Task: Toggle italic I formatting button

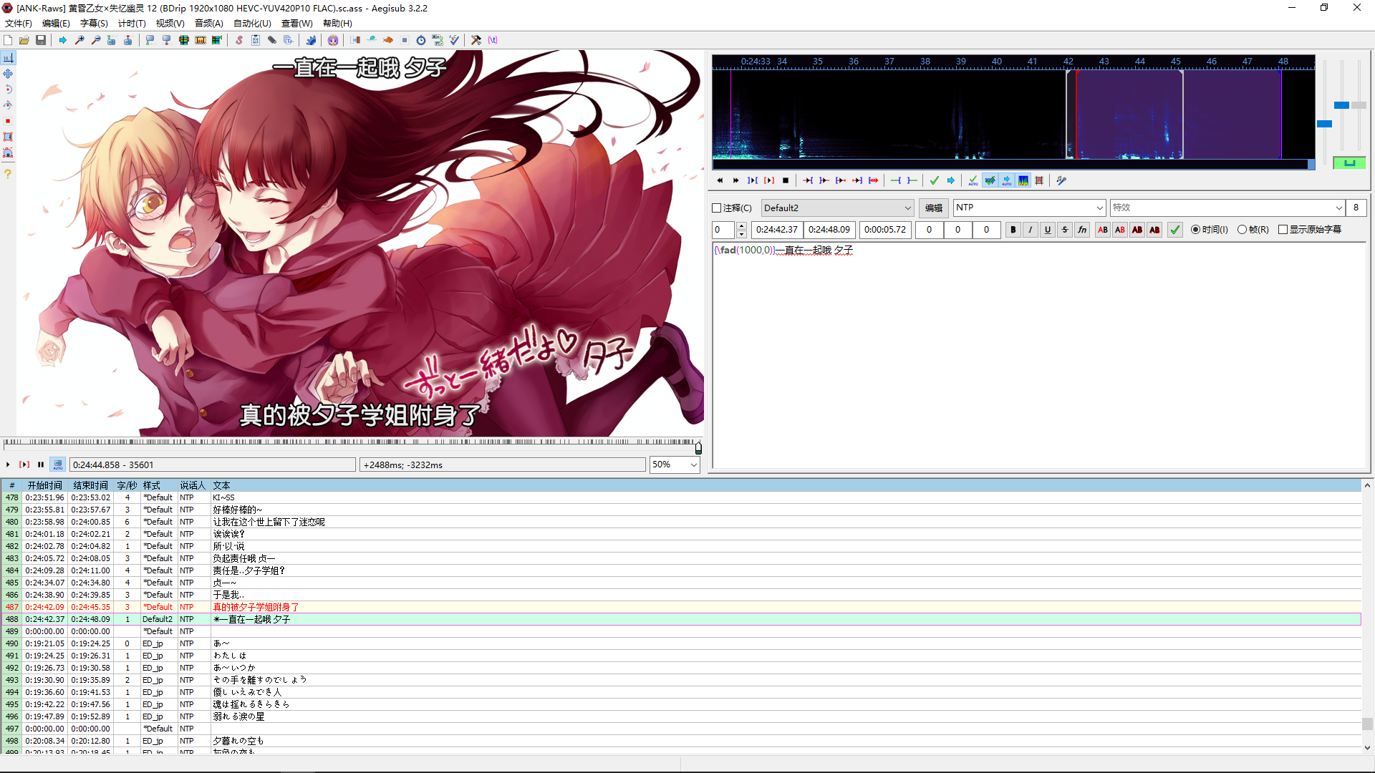Action: pos(1030,230)
